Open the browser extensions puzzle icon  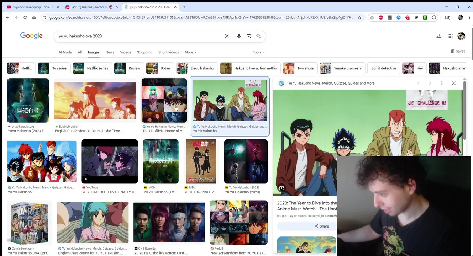434,17
